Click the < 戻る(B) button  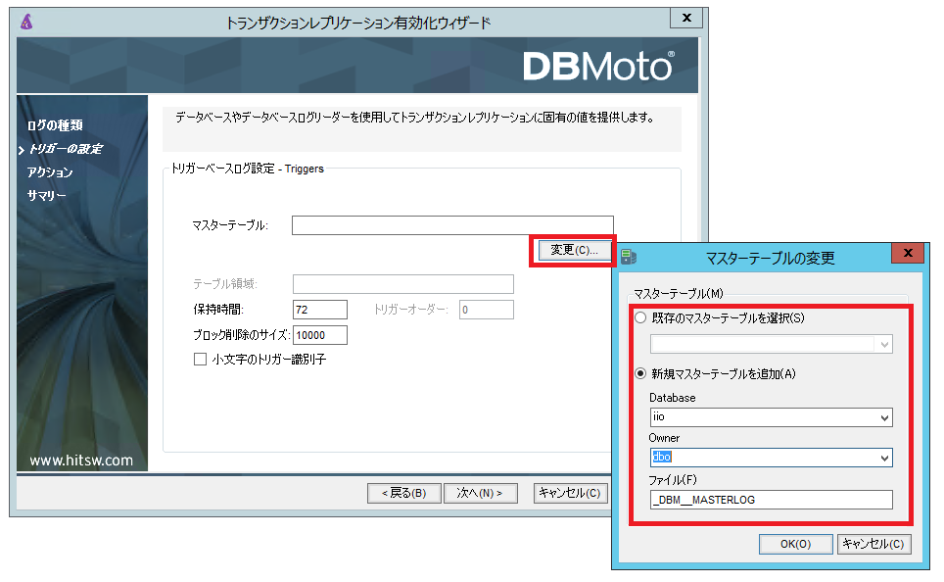pos(404,493)
